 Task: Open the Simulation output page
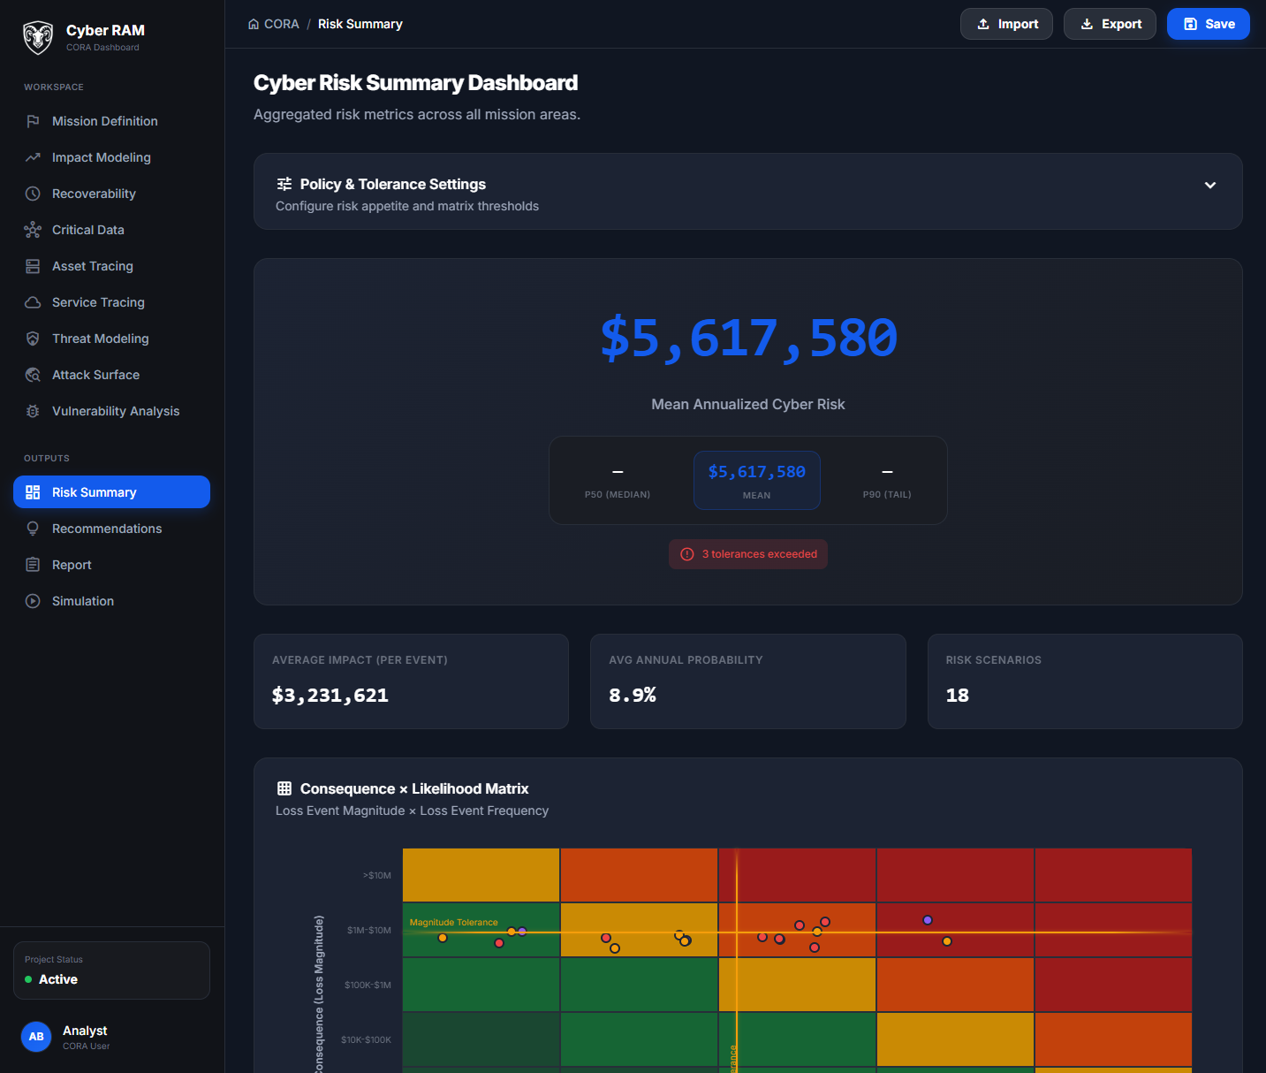pyautogui.click(x=82, y=601)
